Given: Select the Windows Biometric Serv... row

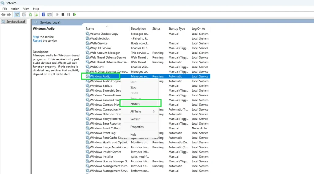Looking at the screenshot, I should tap(147, 90).
